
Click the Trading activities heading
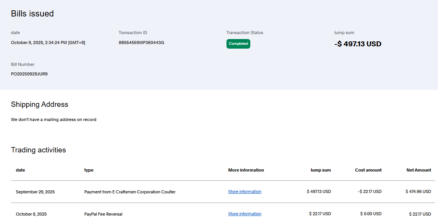coord(38,150)
